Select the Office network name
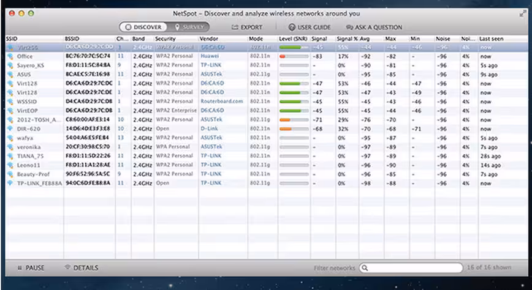This screenshot has width=532, height=290. 25,56
